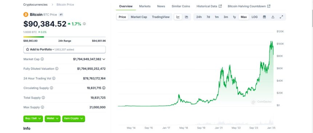This screenshot has height=133, width=313.
Task: Open the Bitcoin Halving Countdown tab
Action: pos(249,6)
